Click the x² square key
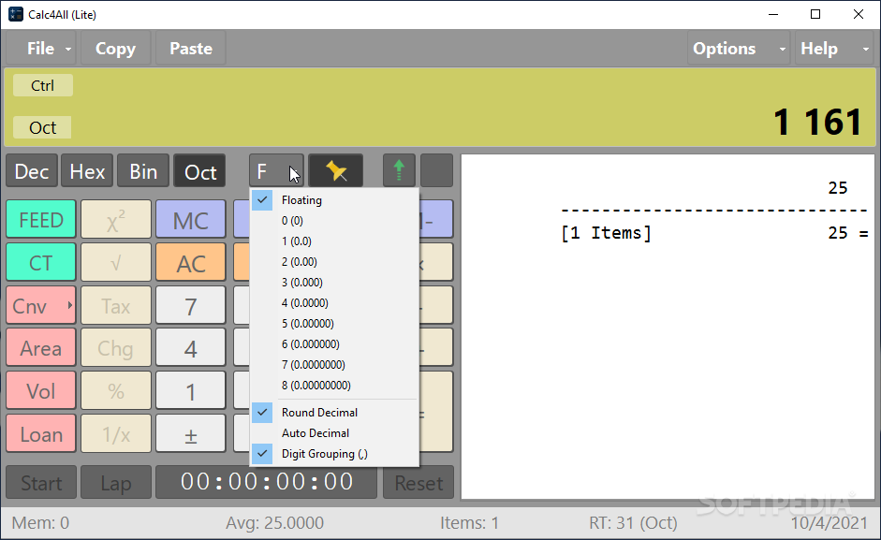 (x=116, y=220)
